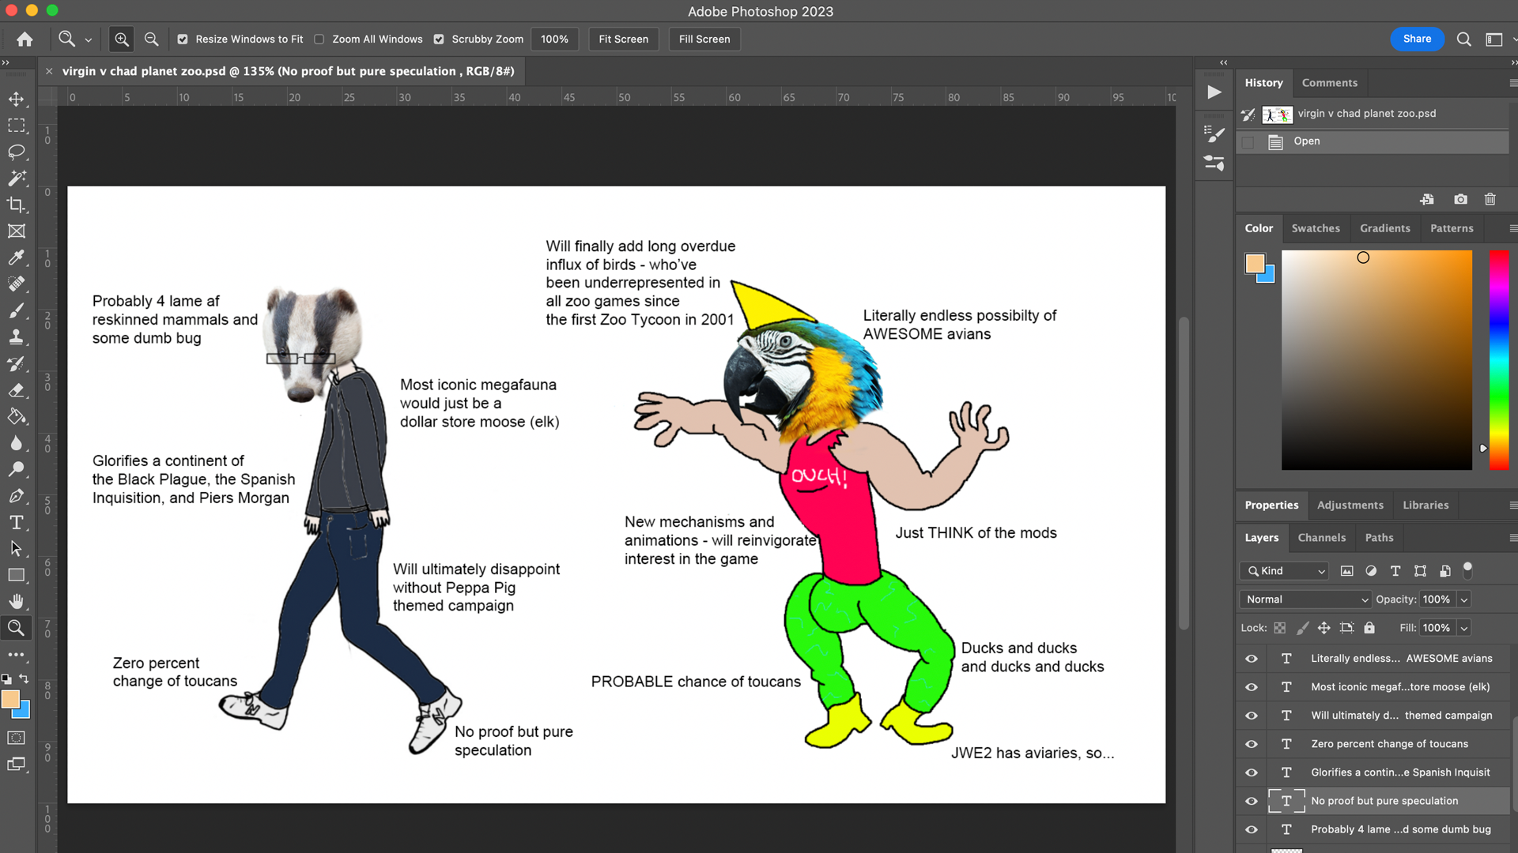Click the foreground color swatch in toolbar

click(10, 699)
